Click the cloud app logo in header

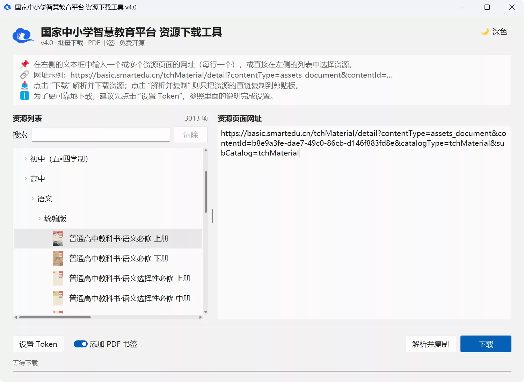(23, 36)
